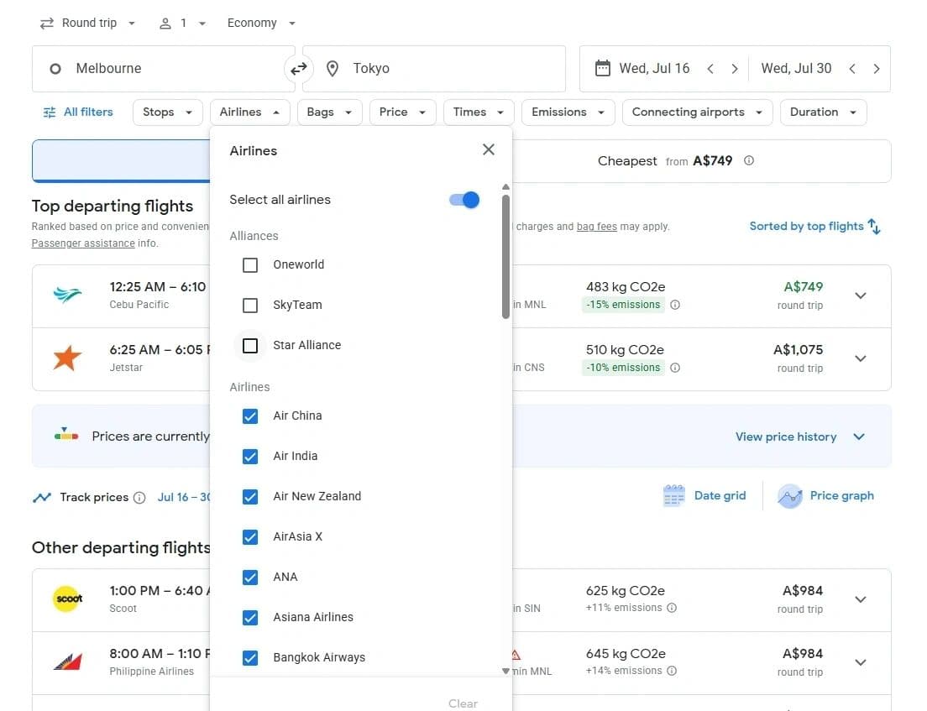Expand the A$749 Cebu Pacific flight

click(860, 295)
